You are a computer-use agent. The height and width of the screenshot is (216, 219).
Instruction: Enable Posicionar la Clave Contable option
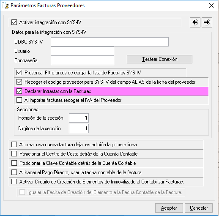tap(14, 163)
